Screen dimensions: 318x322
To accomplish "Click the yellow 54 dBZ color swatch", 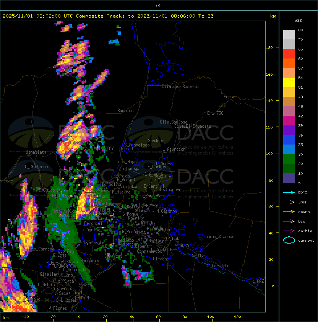I will click(x=289, y=82).
